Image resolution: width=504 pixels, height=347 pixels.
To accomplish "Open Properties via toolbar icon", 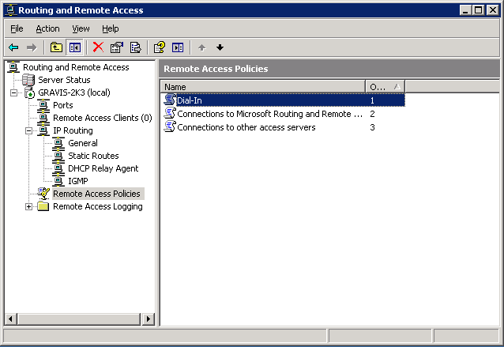I will tap(116, 47).
